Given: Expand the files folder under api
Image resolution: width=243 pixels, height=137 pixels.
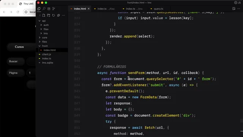Looking at the screenshot, I should pyautogui.click(x=41, y=29).
